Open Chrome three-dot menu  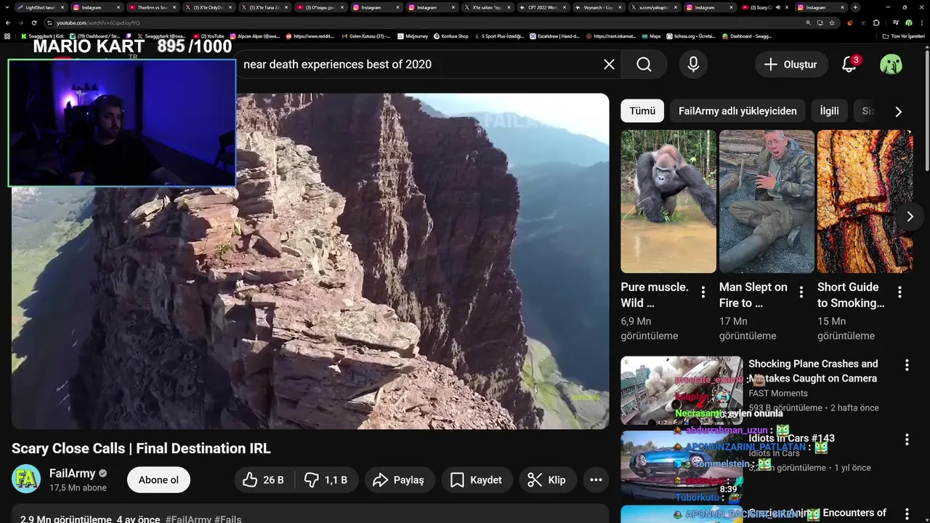(x=922, y=23)
